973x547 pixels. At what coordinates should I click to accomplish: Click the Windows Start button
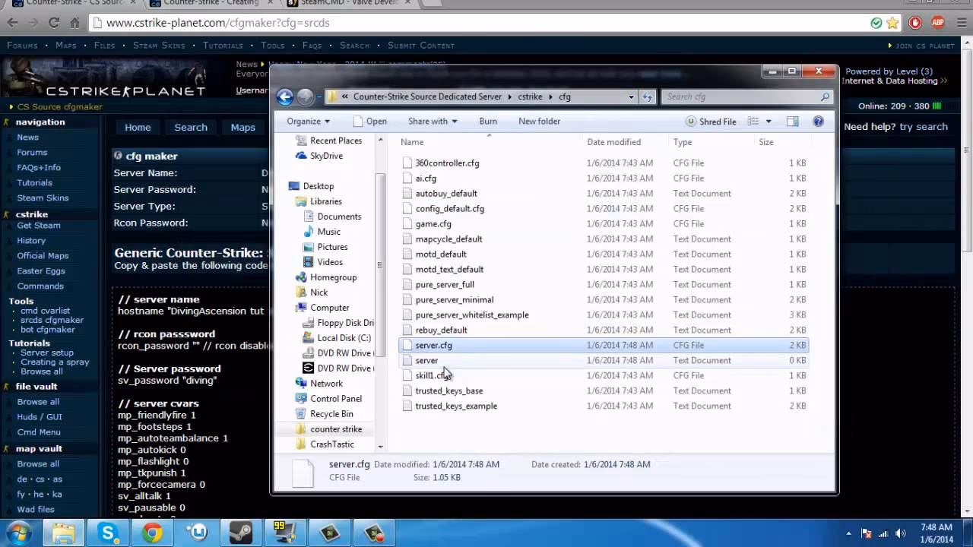click(x=18, y=533)
